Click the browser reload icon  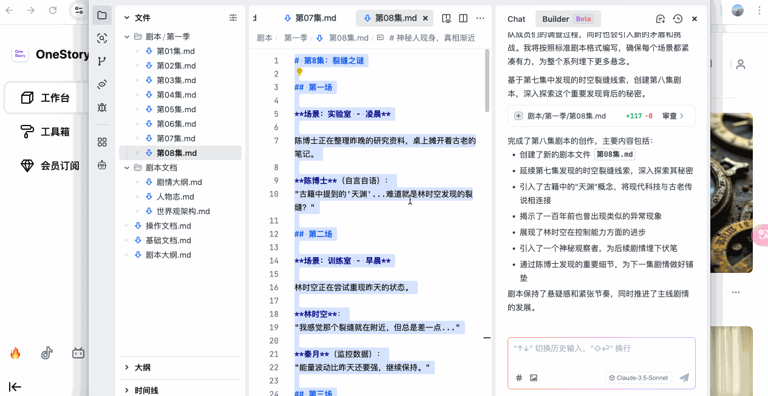(x=53, y=10)
